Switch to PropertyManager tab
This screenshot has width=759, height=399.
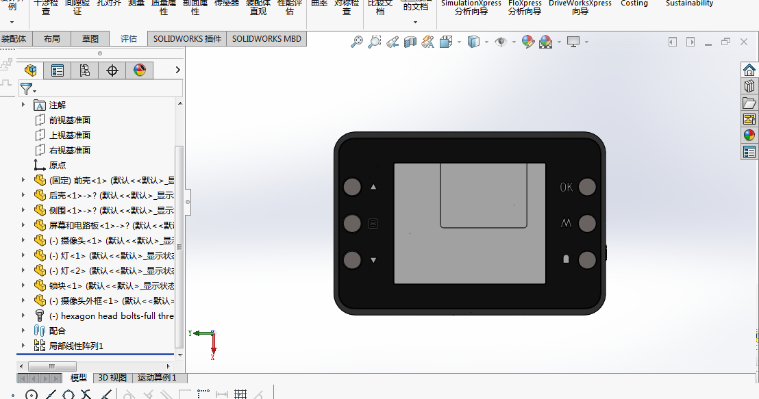point(57,70)
